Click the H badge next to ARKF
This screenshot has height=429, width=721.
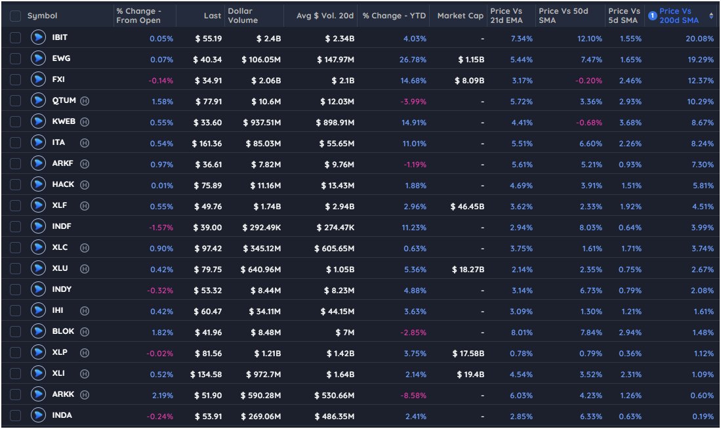pos(85,164)
